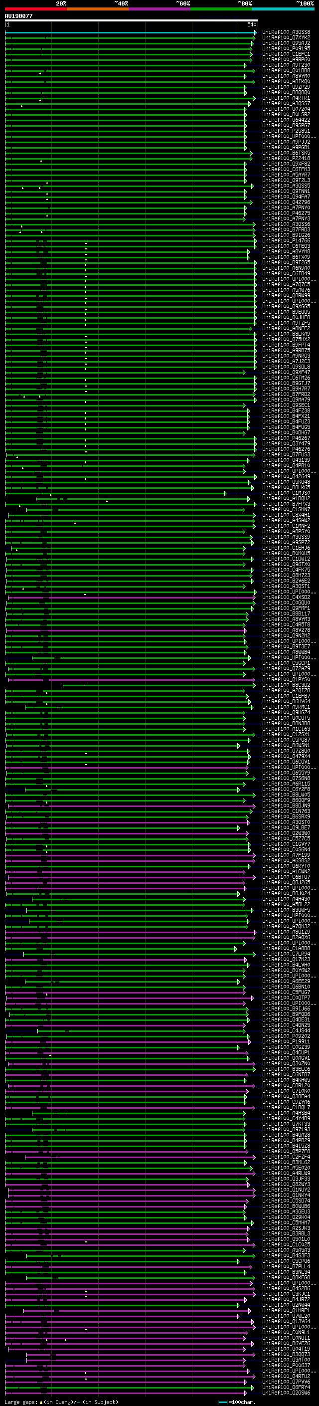319x1406 pixels.
Task: Click the purple ~60% identity legend segment
Action: pyautogui.click(x=159, y=9)
